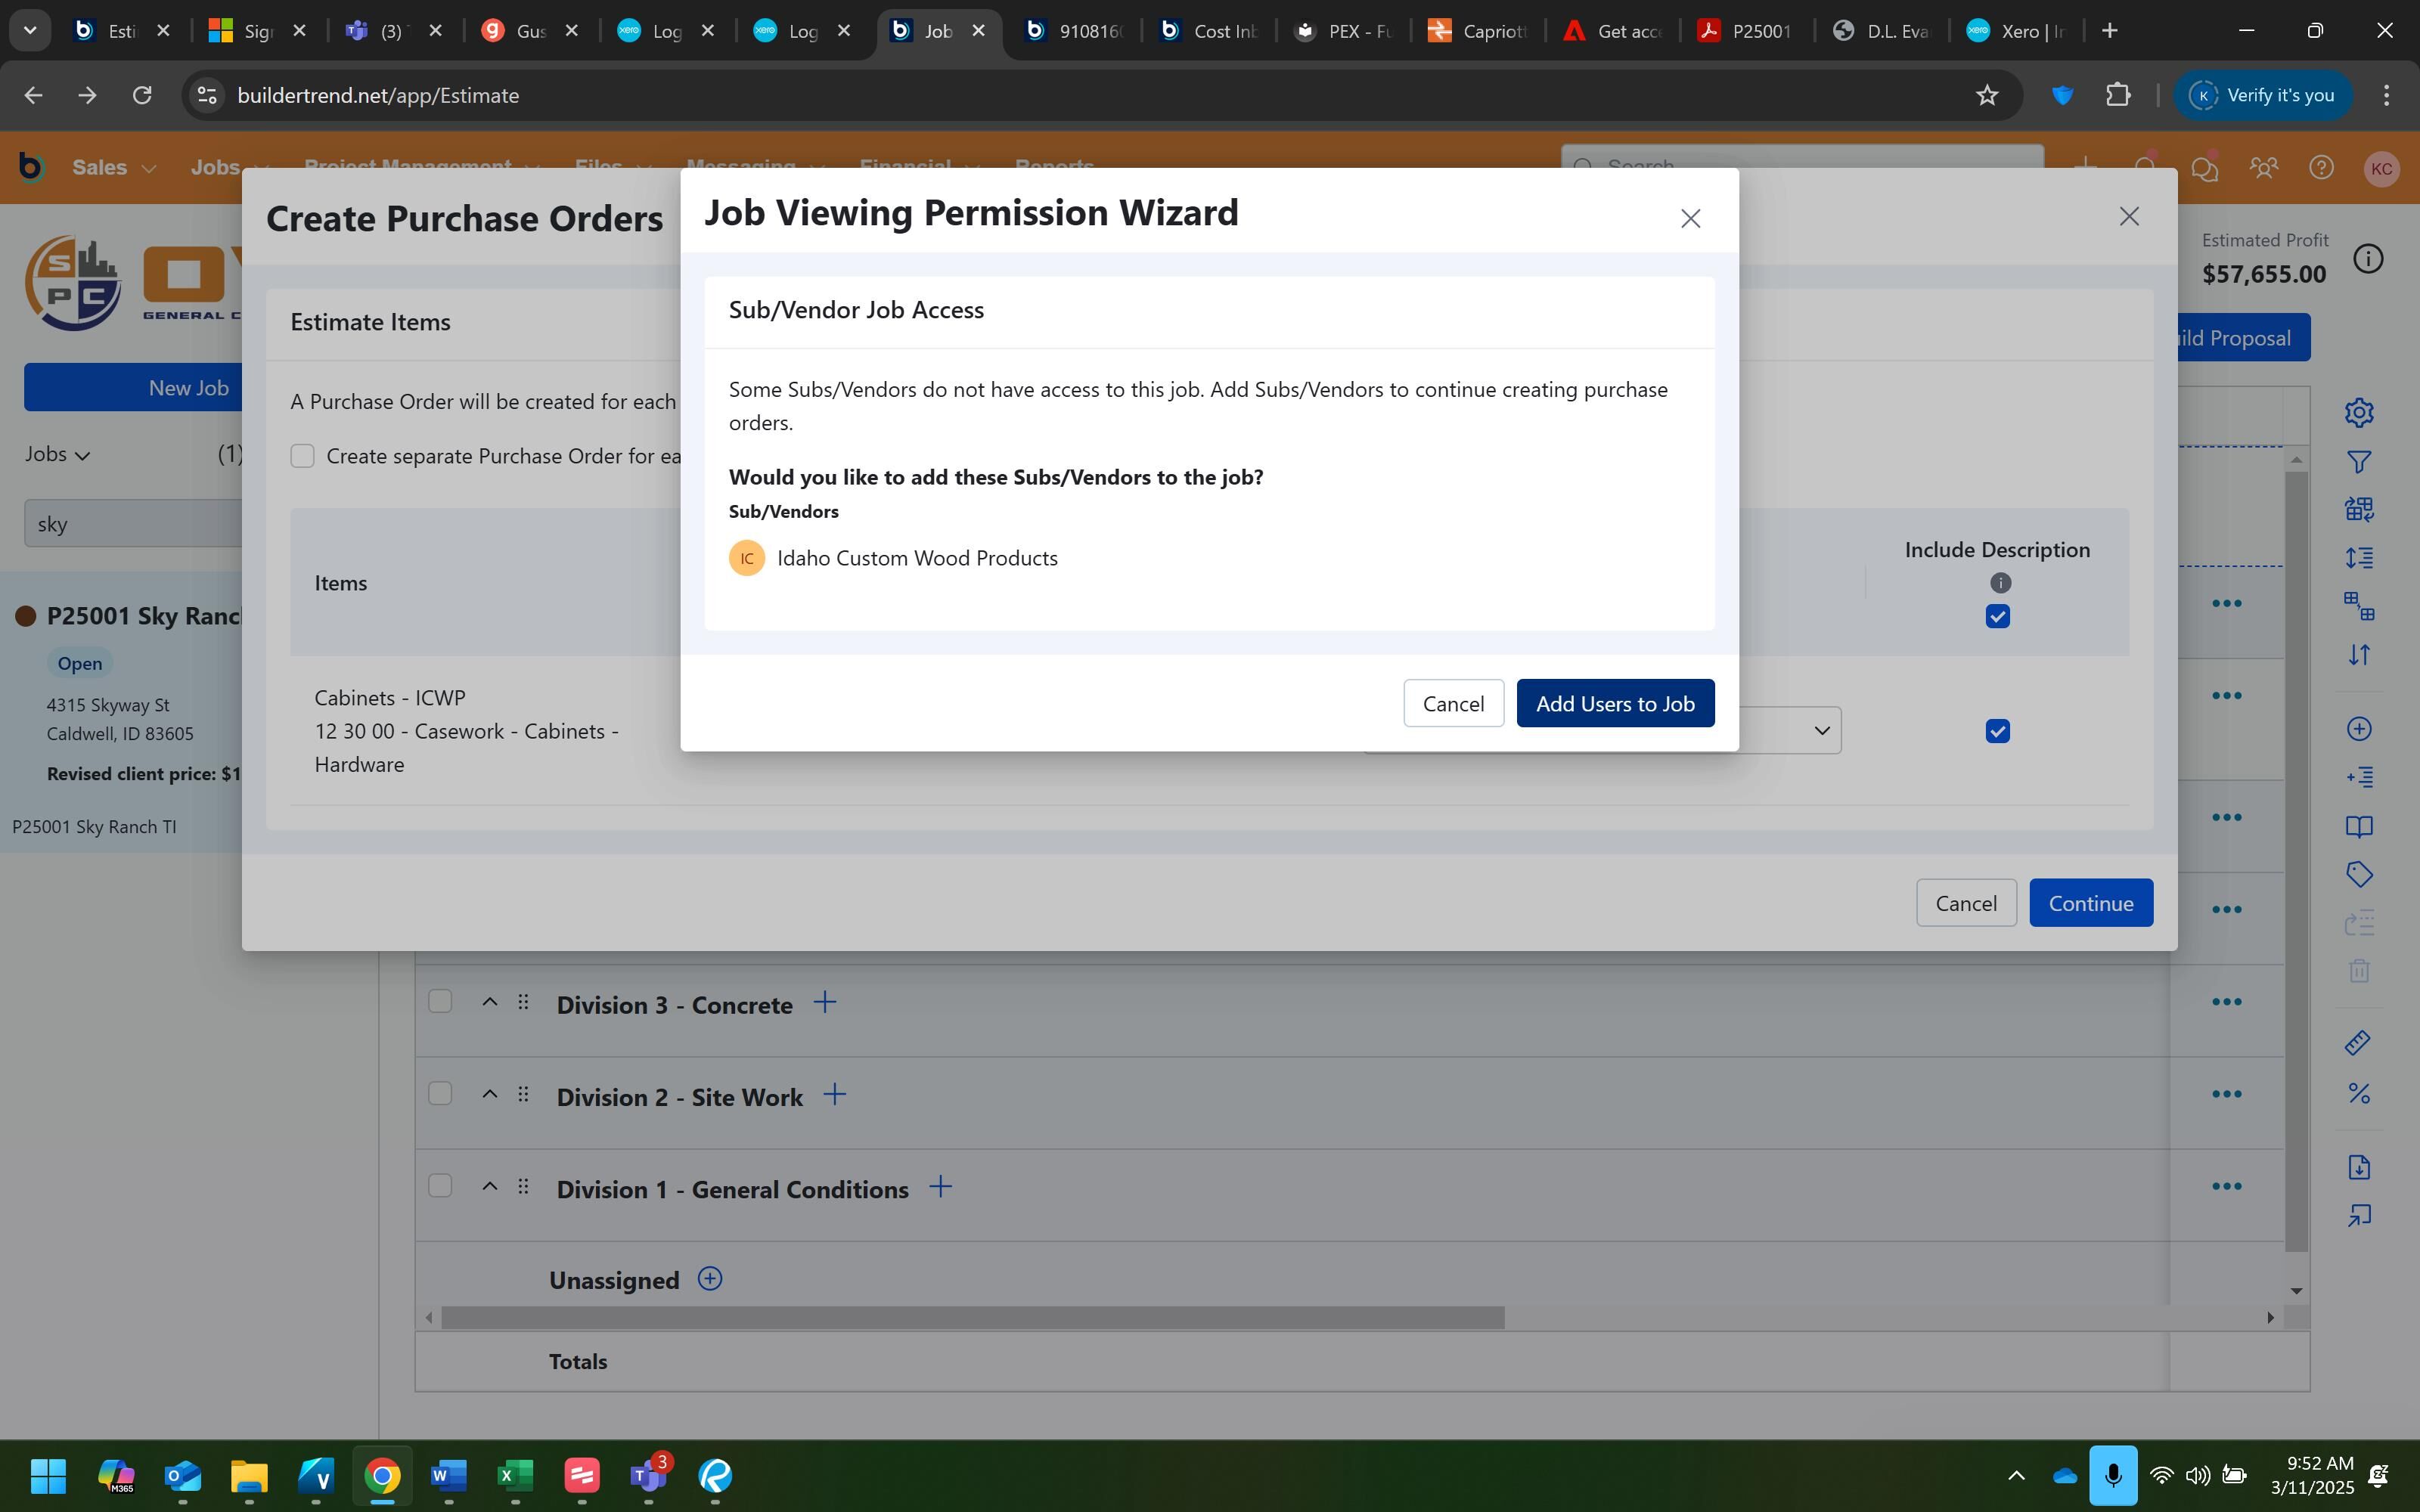Screen dimensions: 2420x1512
Task: Open Excel from the Windows taskbar
Action: tap(515, 1475)
